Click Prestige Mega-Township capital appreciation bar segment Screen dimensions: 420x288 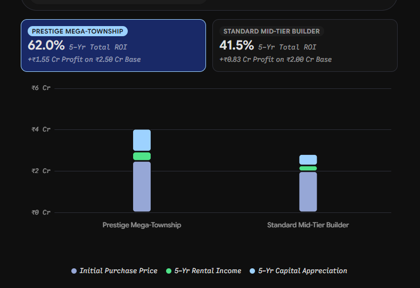pyautogui.click(x=142, y=140)
